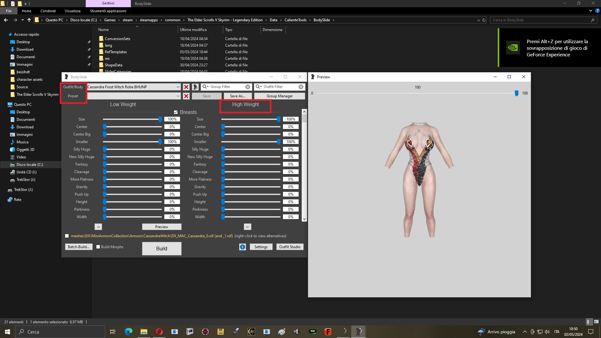The height and width of the screenshot is (338, 601).
Task: Toggle the Breasts category checkbox
Action: [176, 112]
